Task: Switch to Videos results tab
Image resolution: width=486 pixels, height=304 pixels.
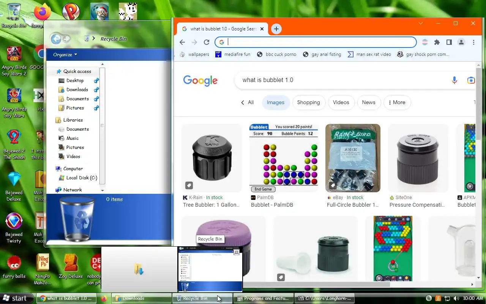Action: (341, 103)
